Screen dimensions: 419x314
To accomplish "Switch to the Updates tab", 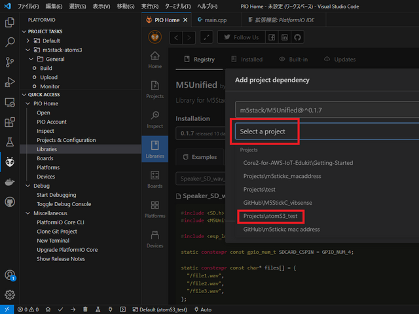I will pos(340,60).
